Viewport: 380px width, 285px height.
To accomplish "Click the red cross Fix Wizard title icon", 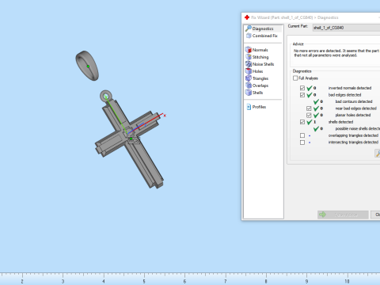I will (247, 17).
